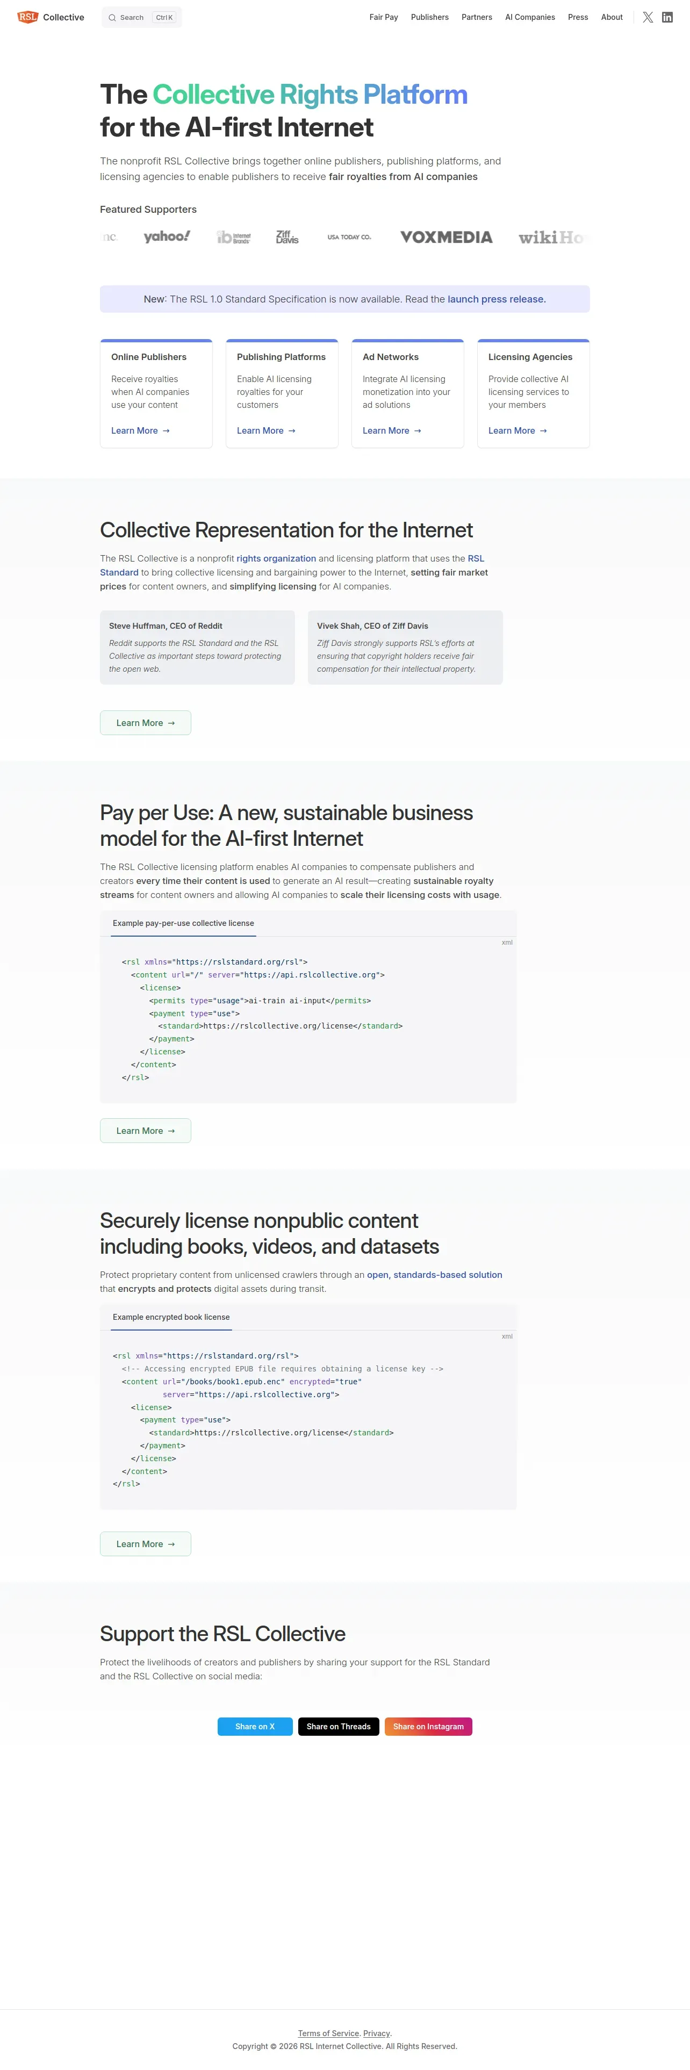690x2070 pixels.
Task: Click the Internet Brands supporter logo
Action: point(234,237)
